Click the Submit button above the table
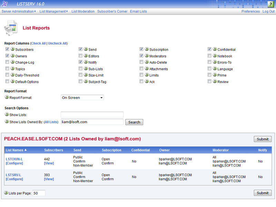 pyautogui.click(x=263, y=139)
